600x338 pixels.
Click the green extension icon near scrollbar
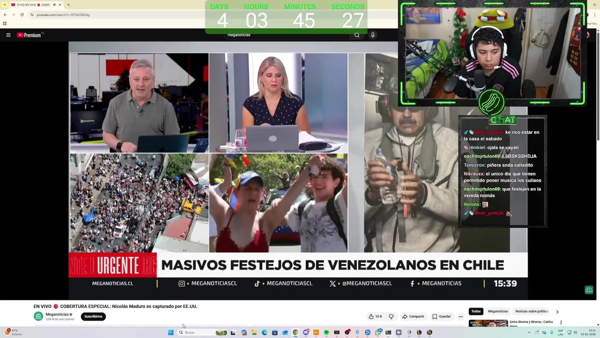pyautogui.click(x=589, y=290)
